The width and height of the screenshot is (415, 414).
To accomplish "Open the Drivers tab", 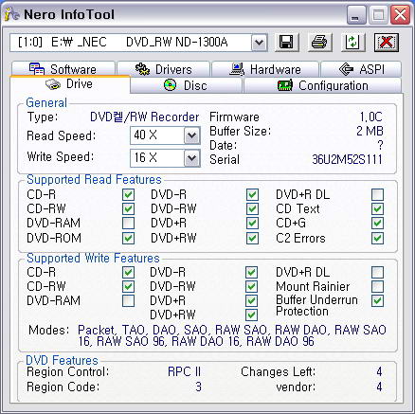I will (x=164, y=69).
